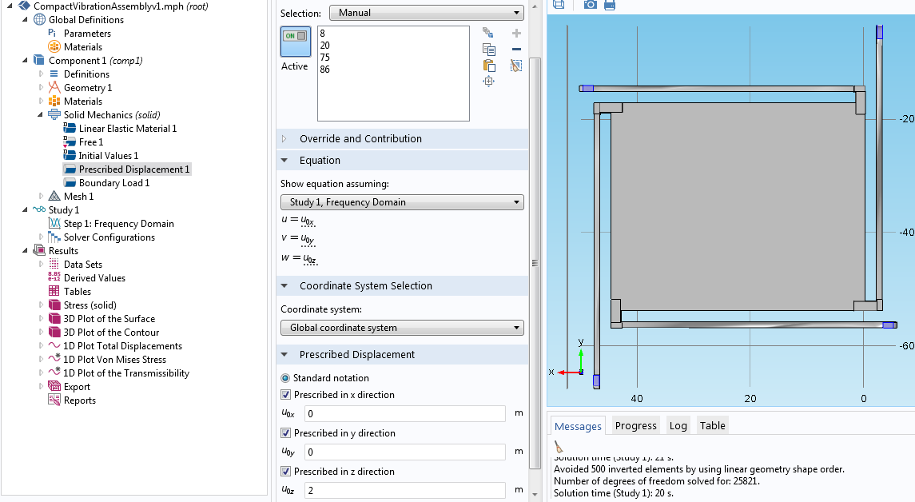Expand the Override and Contribution section
This screenshot has width=915, height=502.
360,139
